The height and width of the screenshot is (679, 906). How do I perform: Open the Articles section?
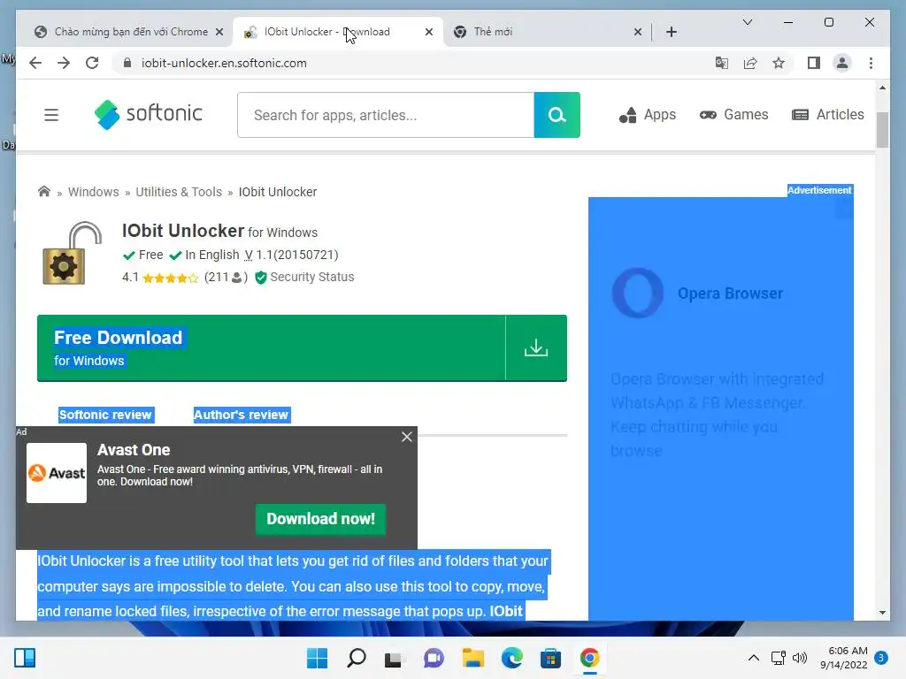coord(827,114)
